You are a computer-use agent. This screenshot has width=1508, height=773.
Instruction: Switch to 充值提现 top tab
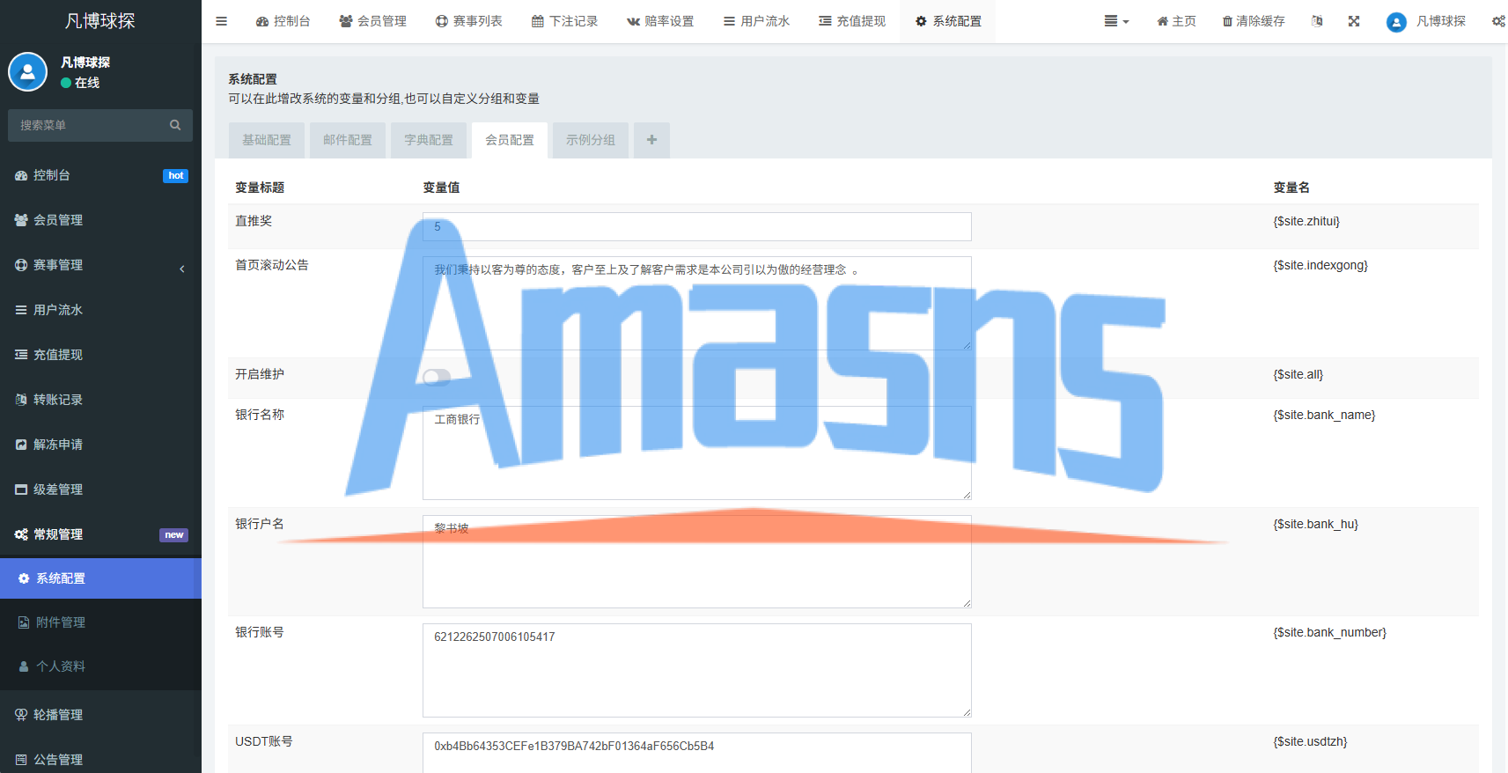(x=852, y=21)
